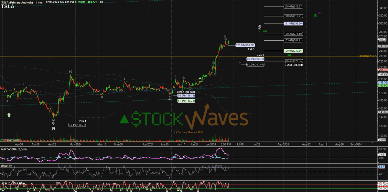Select the 50.0%(166.14) retracement label

[186, 96]
